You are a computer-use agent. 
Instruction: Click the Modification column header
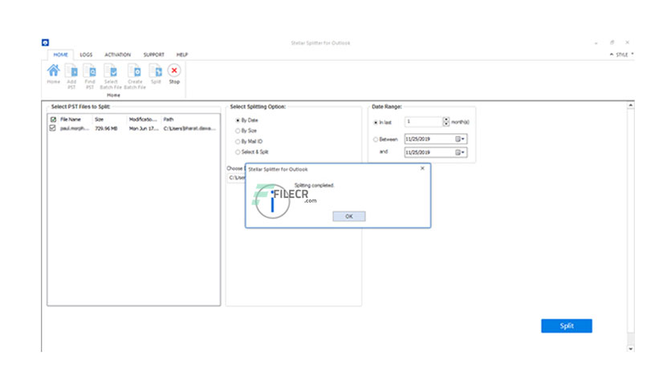[144, 119]
